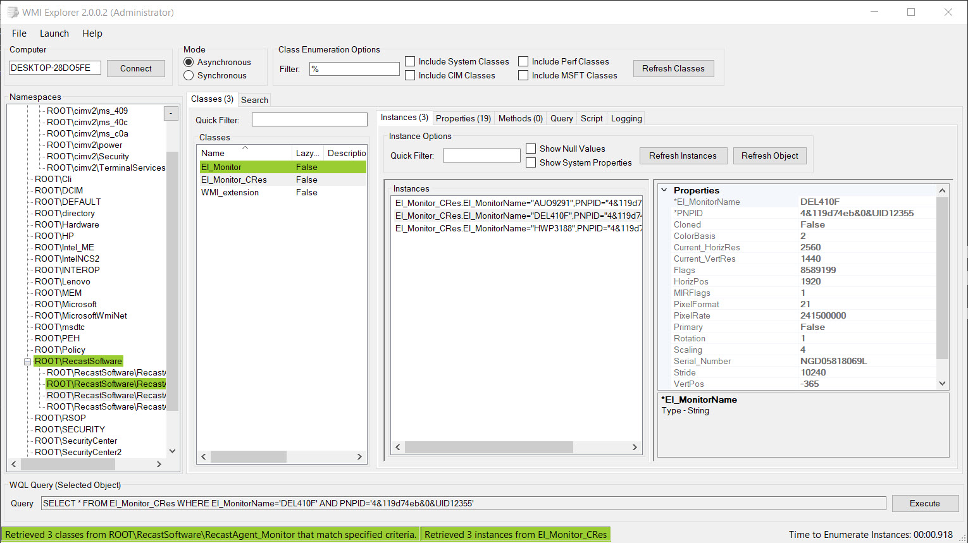Select ROOT\SecurityCenter2 namespace

tap(78, 452)
